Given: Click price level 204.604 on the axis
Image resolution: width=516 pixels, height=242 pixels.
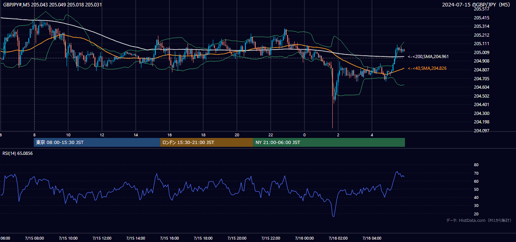Looking at the screenshot, I should [481, 87].
